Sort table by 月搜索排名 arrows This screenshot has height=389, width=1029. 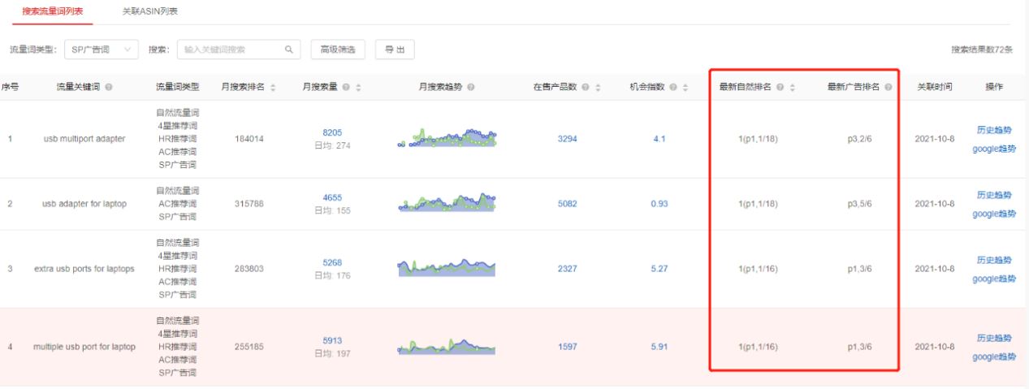pos(273,87)
